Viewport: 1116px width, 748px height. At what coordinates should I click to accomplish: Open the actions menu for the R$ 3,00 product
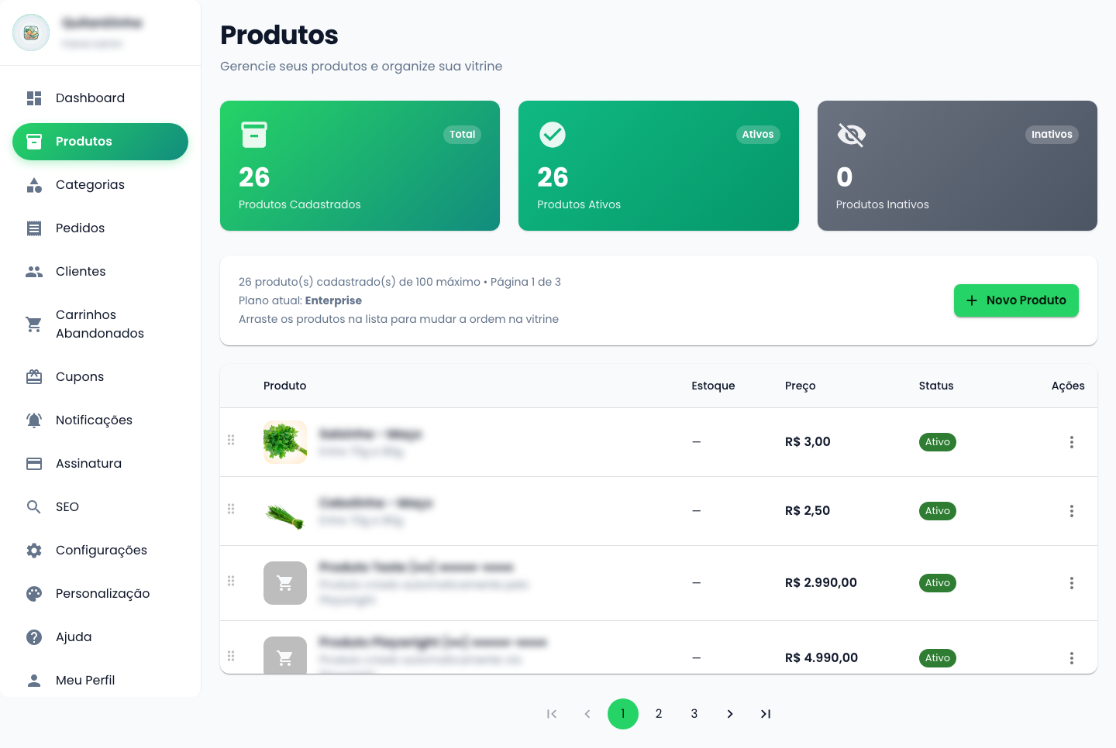click(x=1072, y=441)
